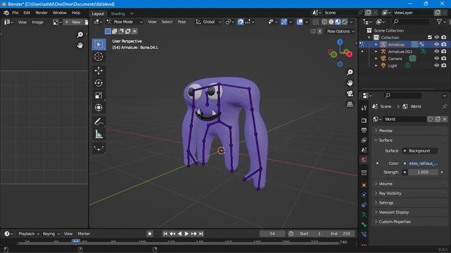Play the animation forward
Viewport: 451px width, 253px height.
[186, 234]
